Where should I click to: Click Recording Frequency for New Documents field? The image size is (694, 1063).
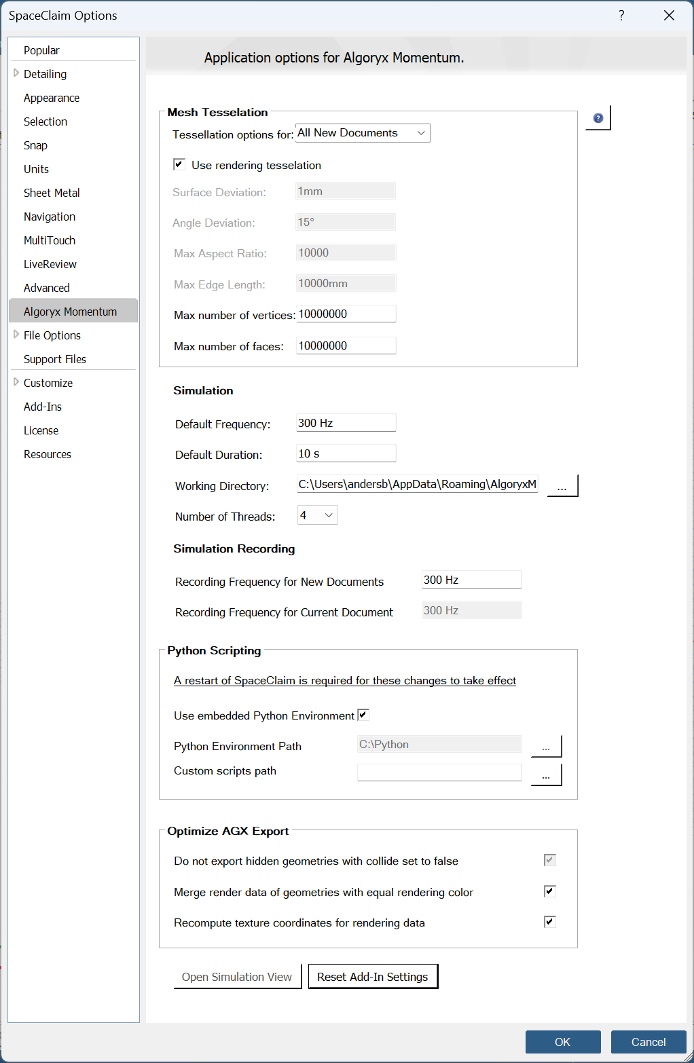471,580
